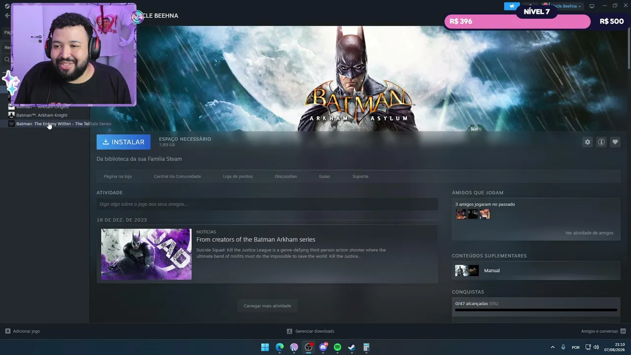Click the achievements progress bar

[536, 310]
